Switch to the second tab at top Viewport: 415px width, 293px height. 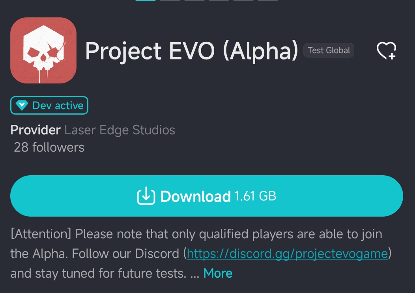(170, 1)
